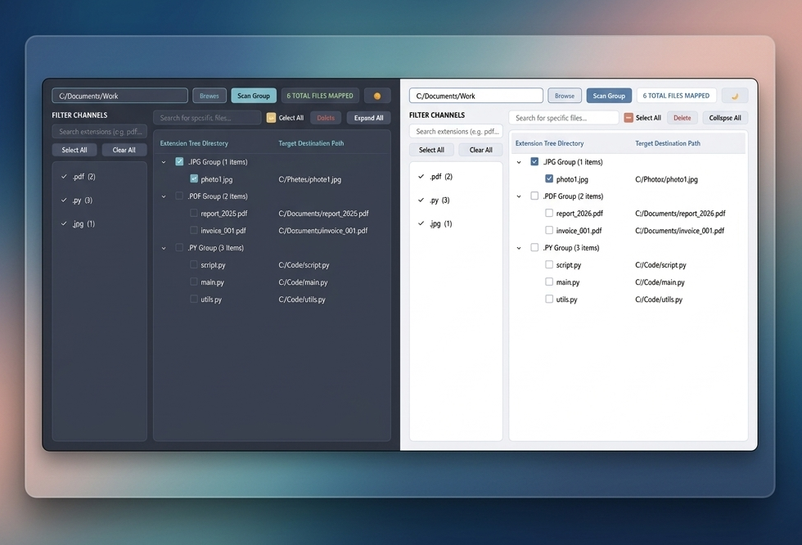Click Delete button in dark panel
Screen dimensions: 802x545
point(326,118)
